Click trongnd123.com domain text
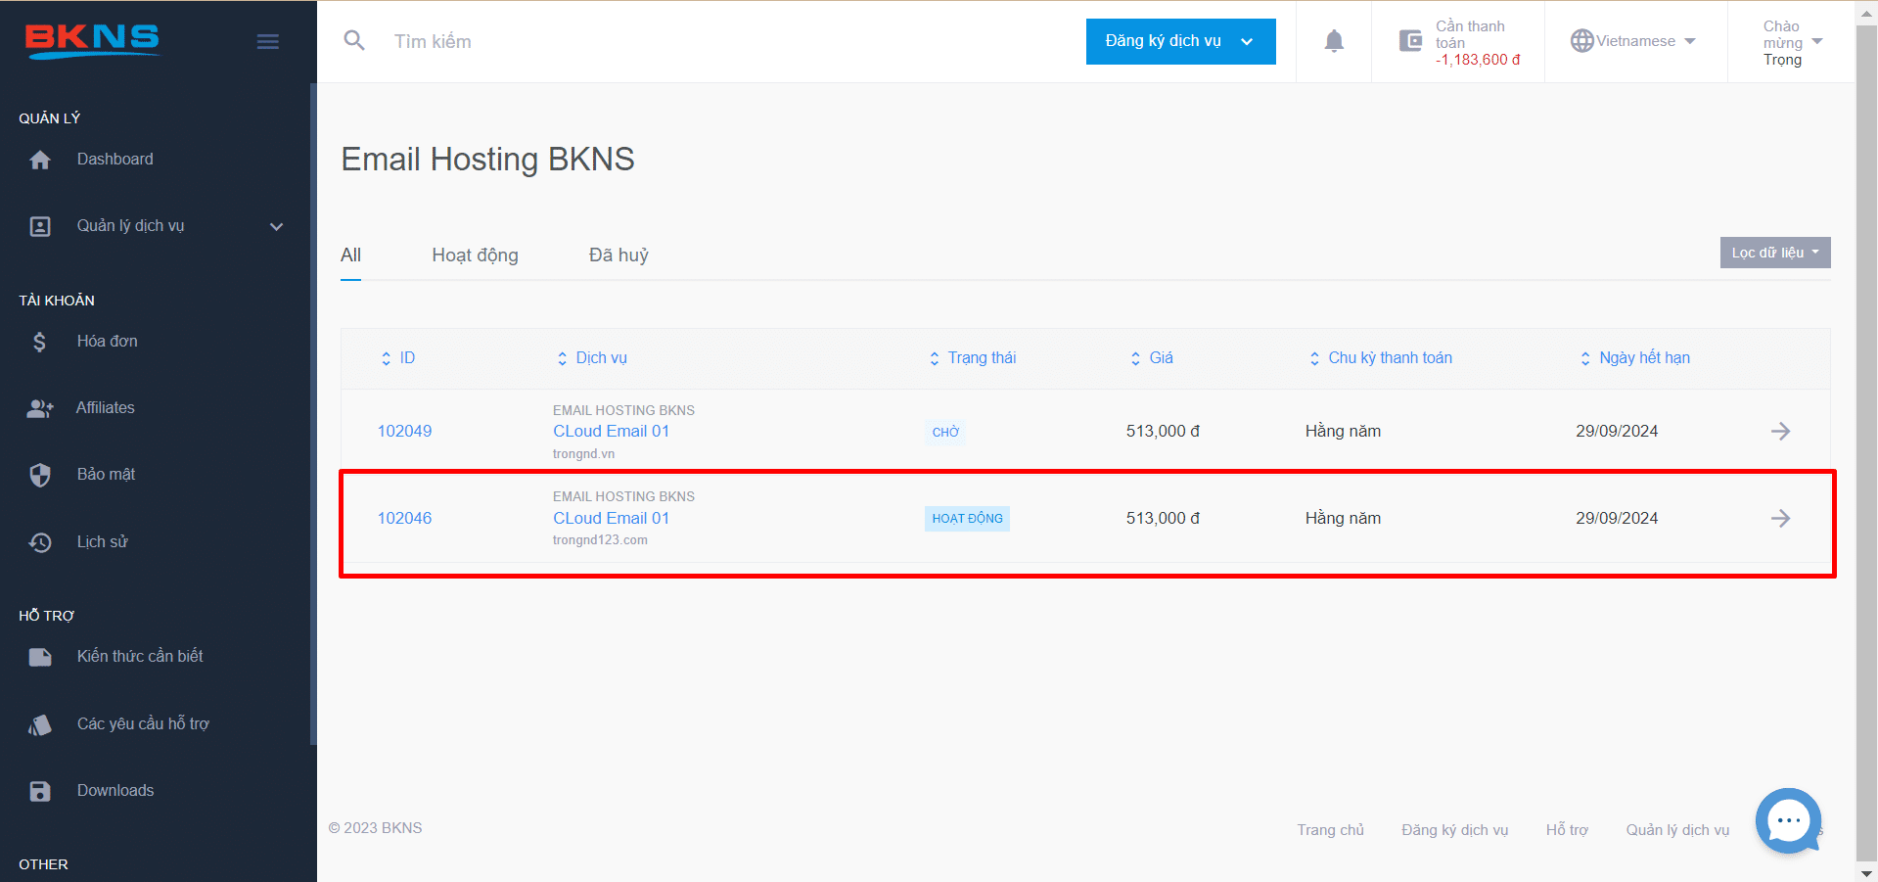The width and height of the screenshot is (1878, 882). point(600,540)
